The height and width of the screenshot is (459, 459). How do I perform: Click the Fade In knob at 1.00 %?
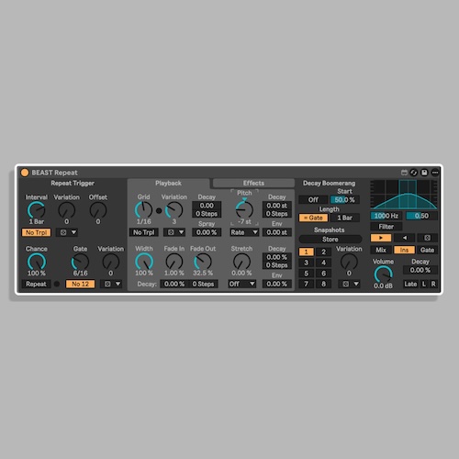coord(174,262)
